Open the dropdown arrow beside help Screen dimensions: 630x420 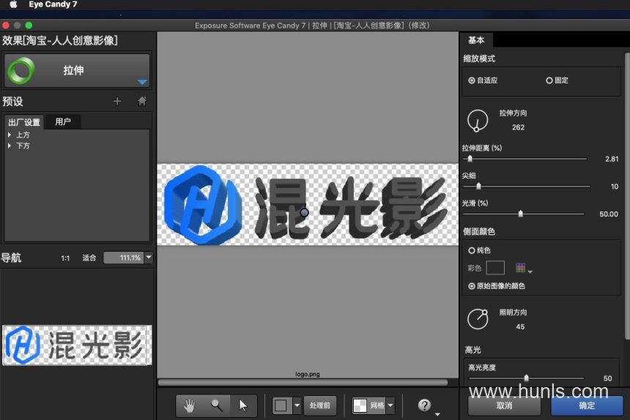437,414
